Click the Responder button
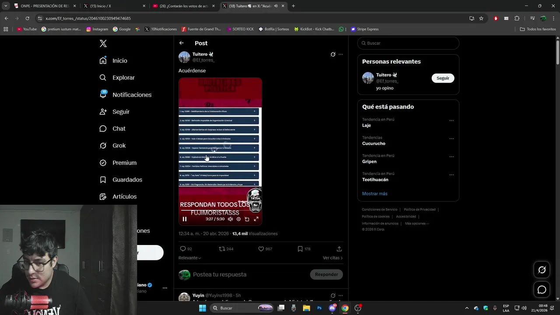This screenshot has height=315, width=560. coord(326,274)
